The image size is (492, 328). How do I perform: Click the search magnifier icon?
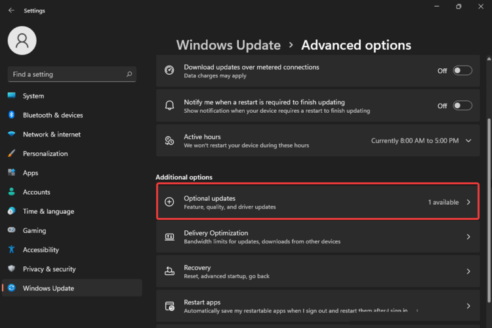(x=129, y=74)
